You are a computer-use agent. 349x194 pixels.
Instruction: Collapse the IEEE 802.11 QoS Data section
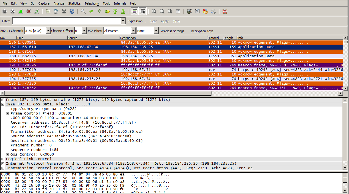(x=2, y=104)
